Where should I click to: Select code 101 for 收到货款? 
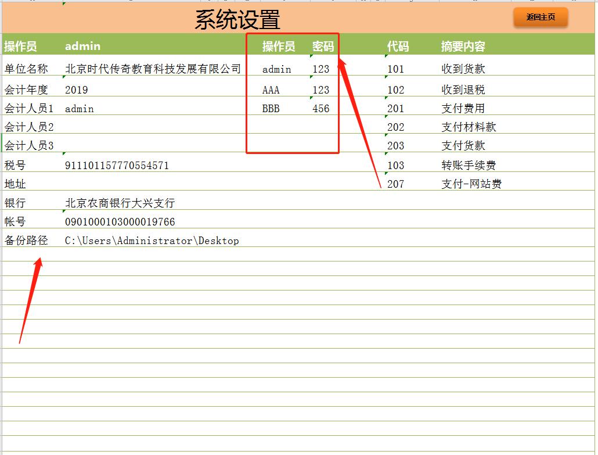pos(397,68)
